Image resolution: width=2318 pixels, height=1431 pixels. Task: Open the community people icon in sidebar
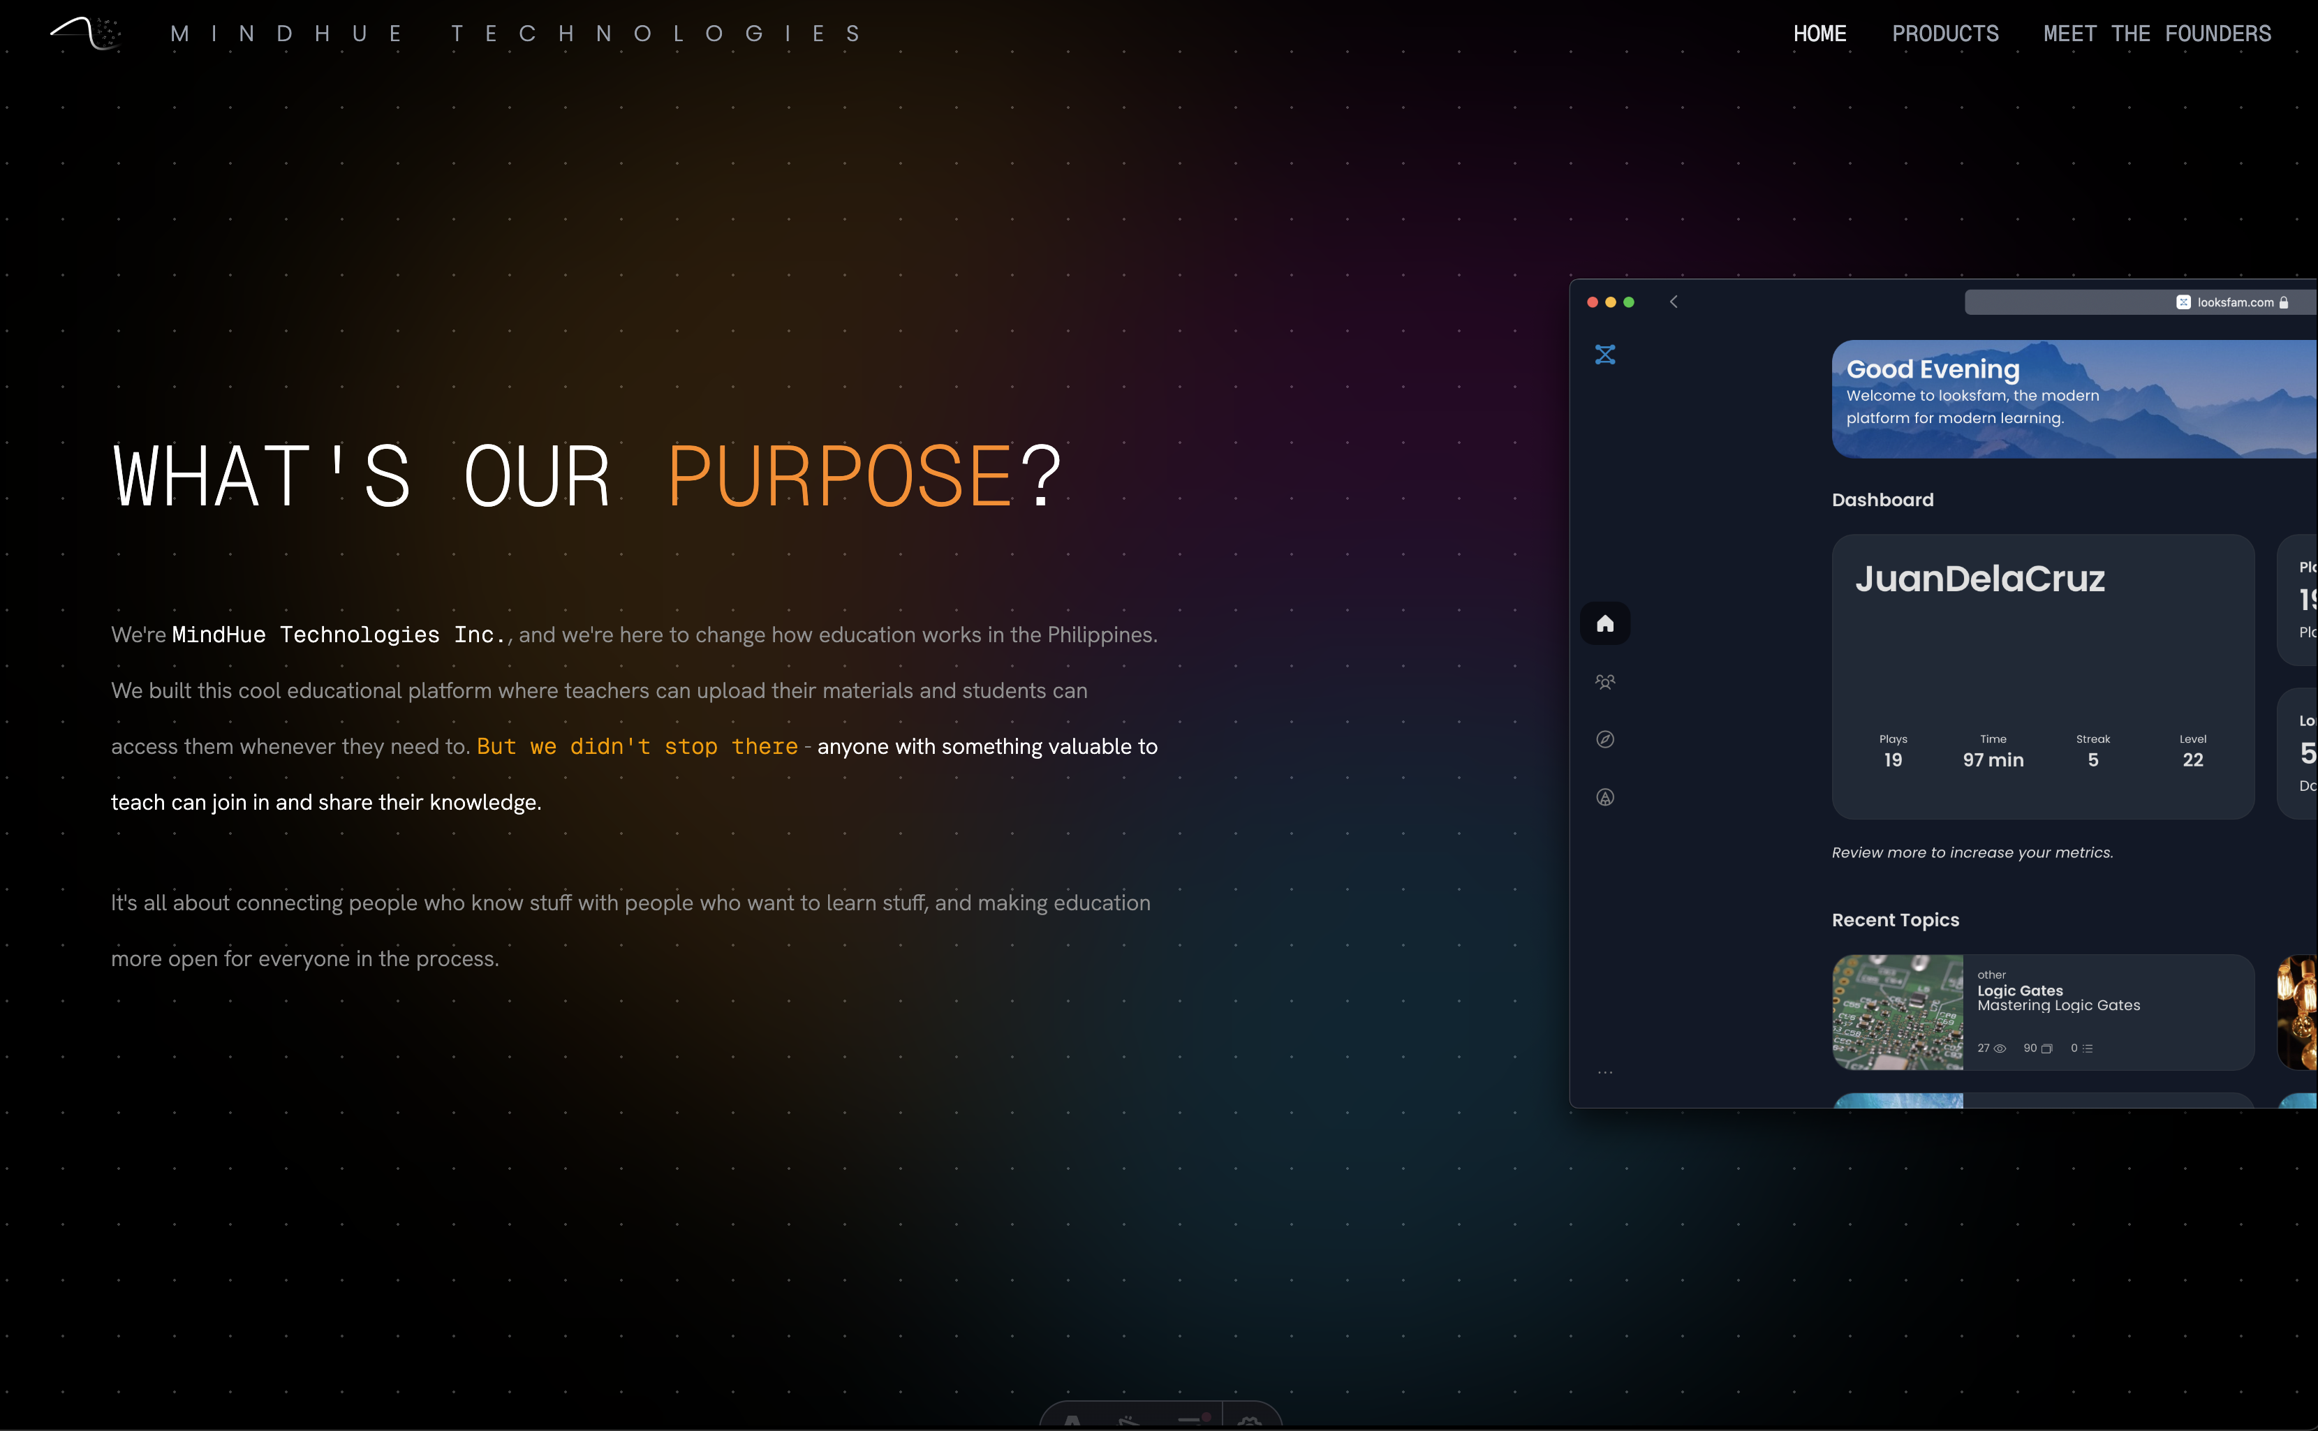[x=1605, y=681]
